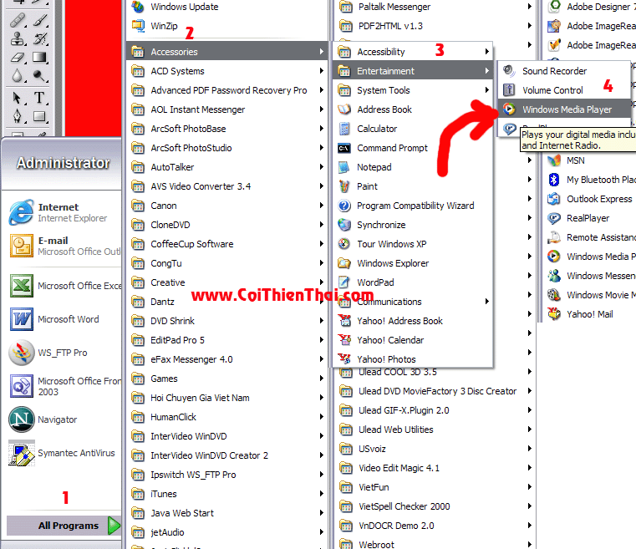Select the Path Selection arrow tool
Viewport: 636px width, 549px height.
coord(18,98)
